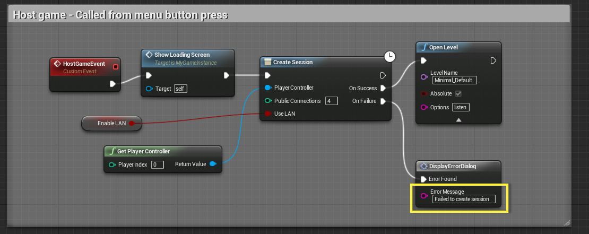Click the Create Session node header icon
The height and width of the screenshot is (234, 589).
(268, 62)
